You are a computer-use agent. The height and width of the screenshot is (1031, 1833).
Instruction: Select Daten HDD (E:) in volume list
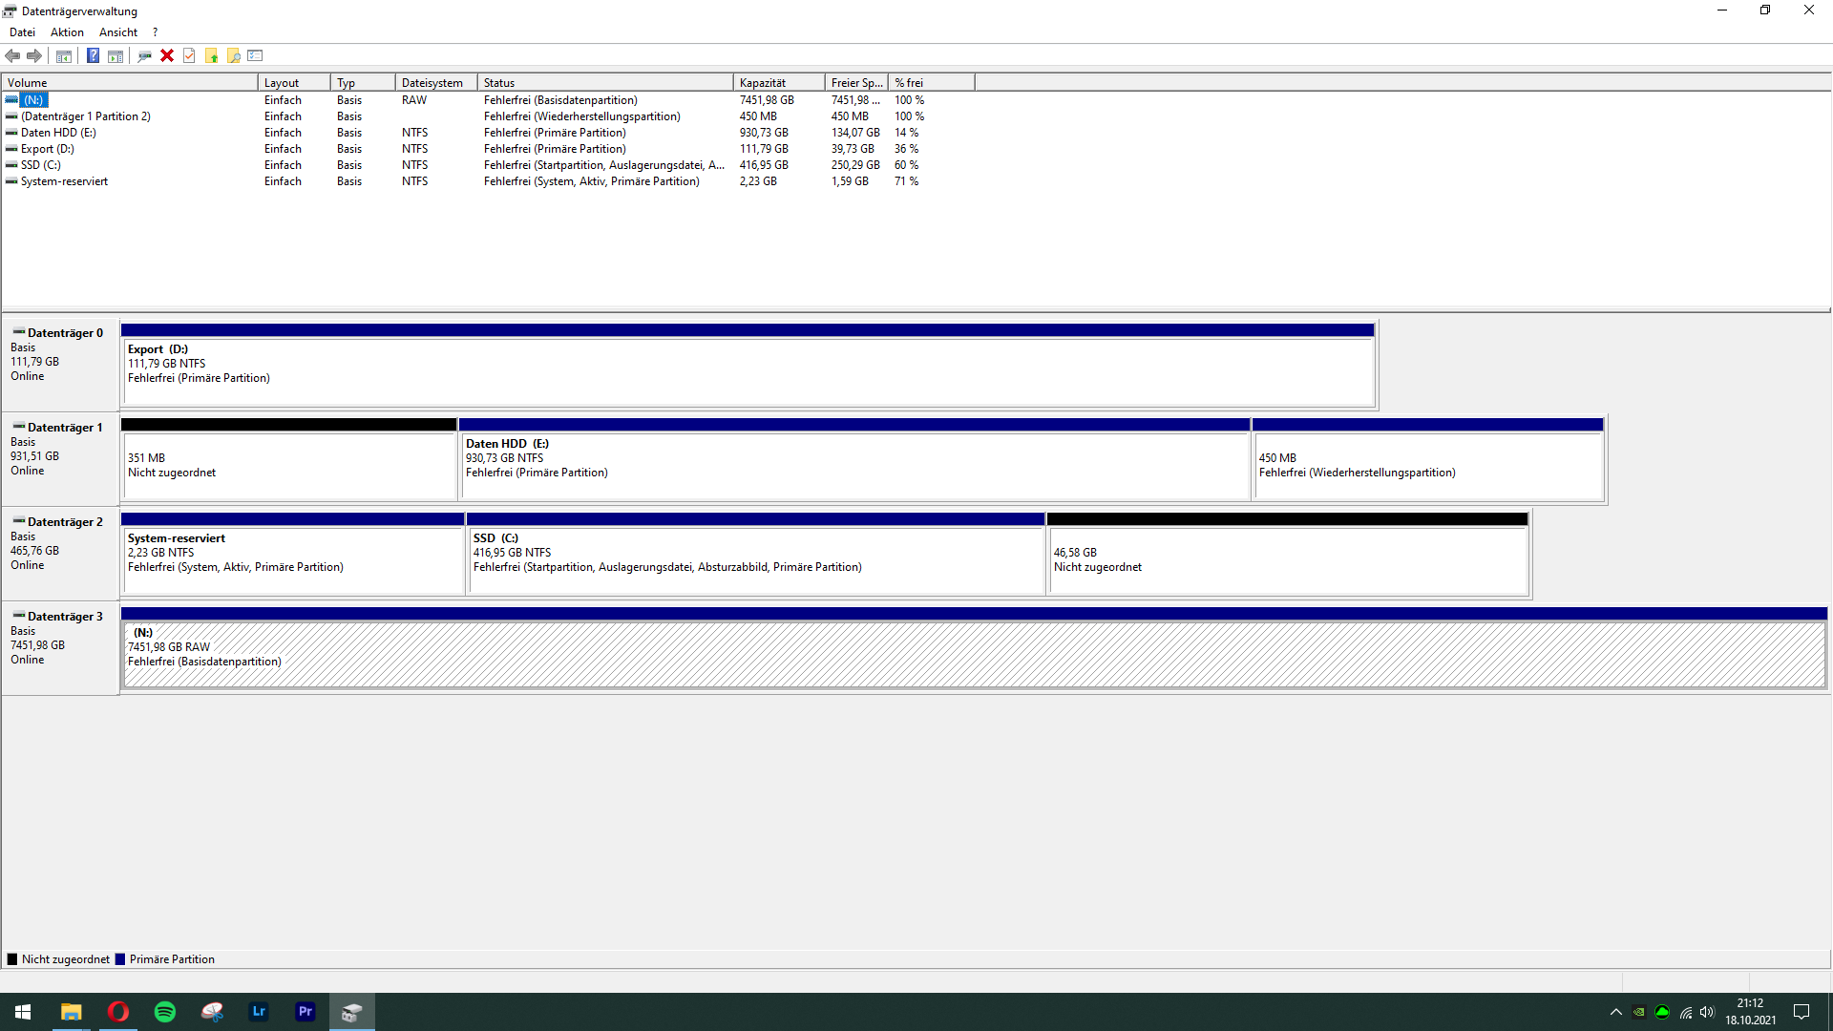point(58,133)
